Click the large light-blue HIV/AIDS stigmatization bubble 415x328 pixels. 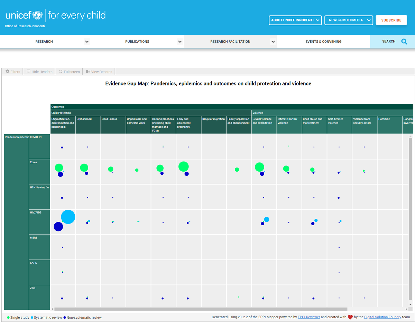pyautogui.click(x=68, y=217)
